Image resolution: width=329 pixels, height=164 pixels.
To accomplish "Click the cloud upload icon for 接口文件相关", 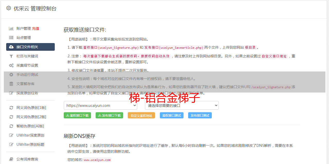I will pyautogui.click(x=11, y=47).
